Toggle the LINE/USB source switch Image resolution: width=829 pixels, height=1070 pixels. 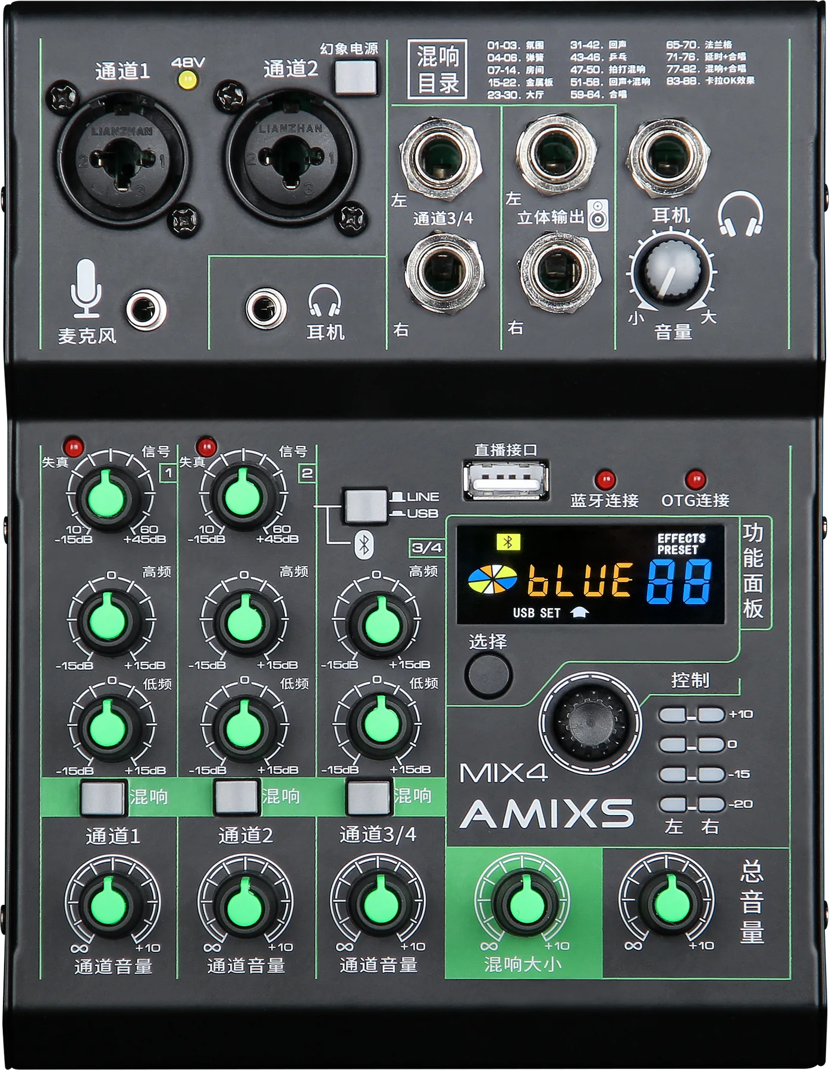tap(365, 506)
